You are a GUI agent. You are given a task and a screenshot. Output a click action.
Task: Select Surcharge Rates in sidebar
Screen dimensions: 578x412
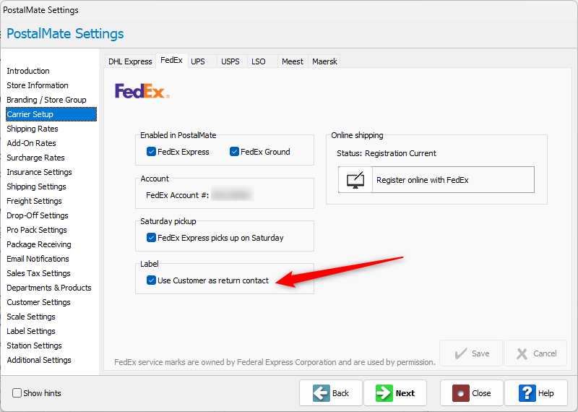point(35,158)
